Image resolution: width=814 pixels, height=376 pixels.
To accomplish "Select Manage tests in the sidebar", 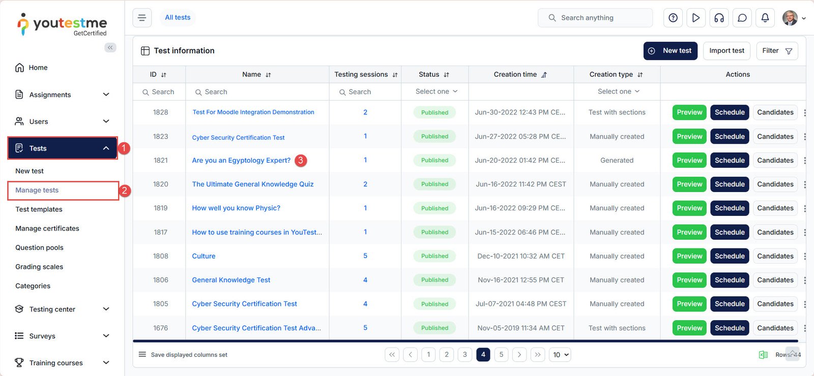I will 37,190.
